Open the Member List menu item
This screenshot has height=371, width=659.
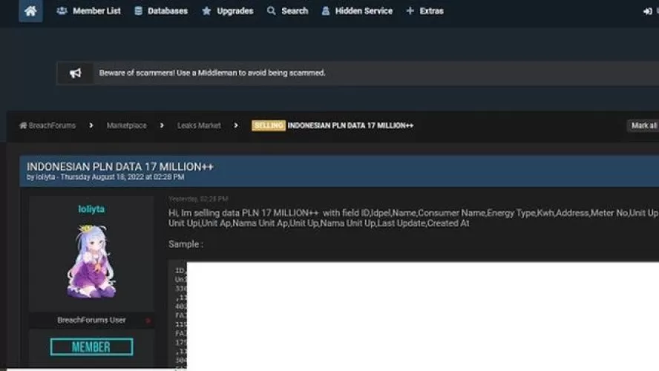tap(96, 11)
